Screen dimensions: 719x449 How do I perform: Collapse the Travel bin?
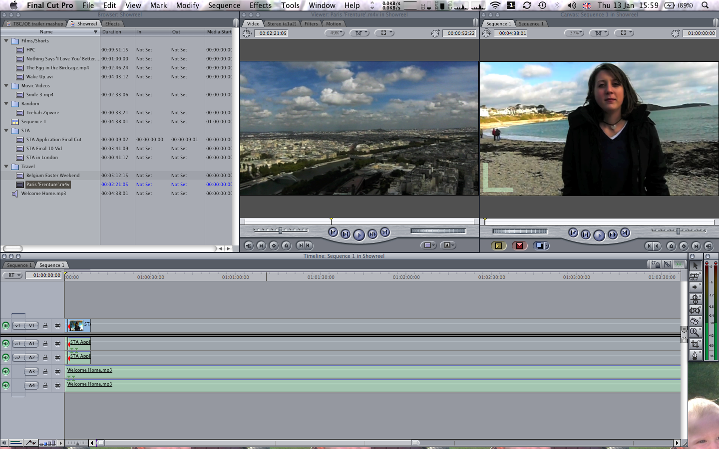pos(6,167)
